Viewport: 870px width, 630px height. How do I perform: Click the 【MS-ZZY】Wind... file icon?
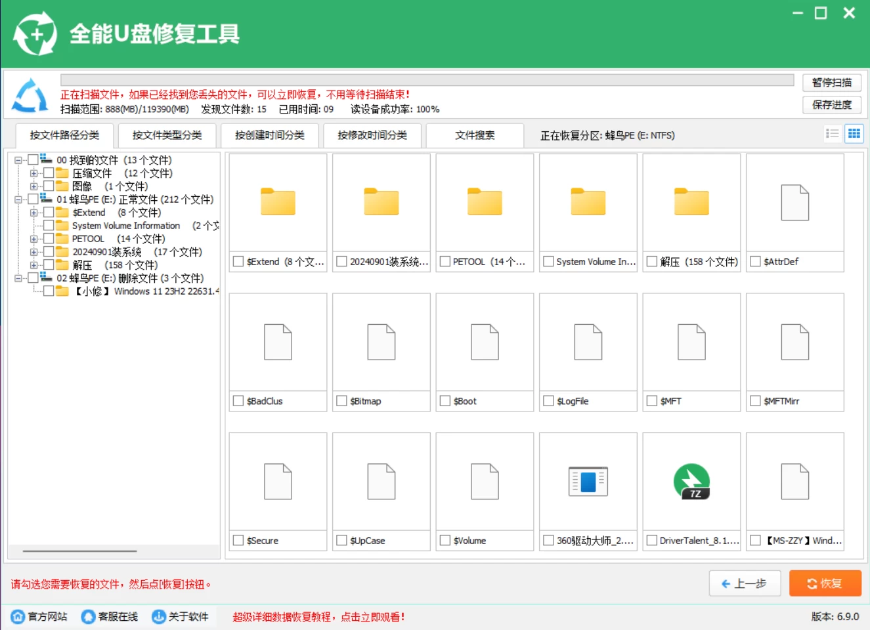coord(795,482)
